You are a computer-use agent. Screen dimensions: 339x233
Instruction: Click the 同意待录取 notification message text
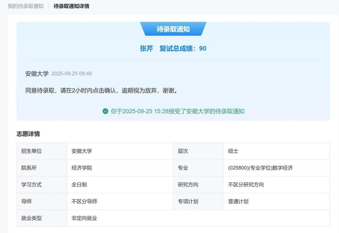pos(101,90)
